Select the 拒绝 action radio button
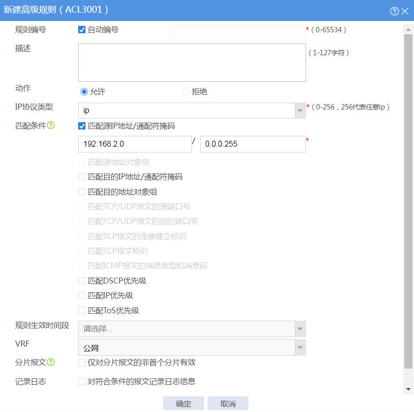This screenshot has height=412, width=414. click(186, 91)
